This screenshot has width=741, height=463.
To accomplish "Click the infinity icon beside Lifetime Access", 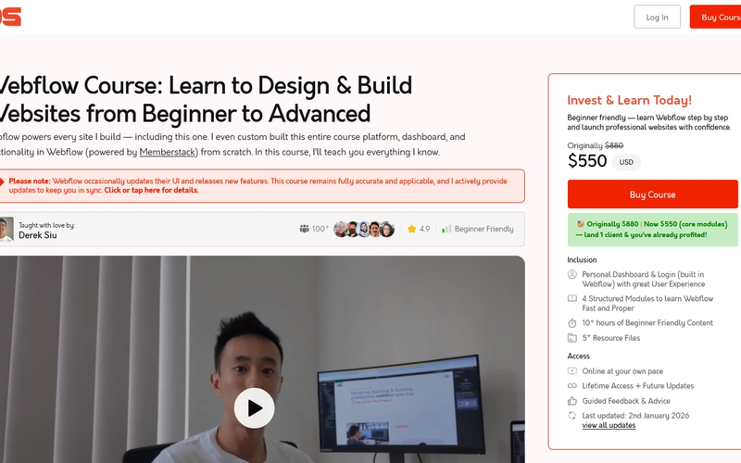I will tap(571, 386).
